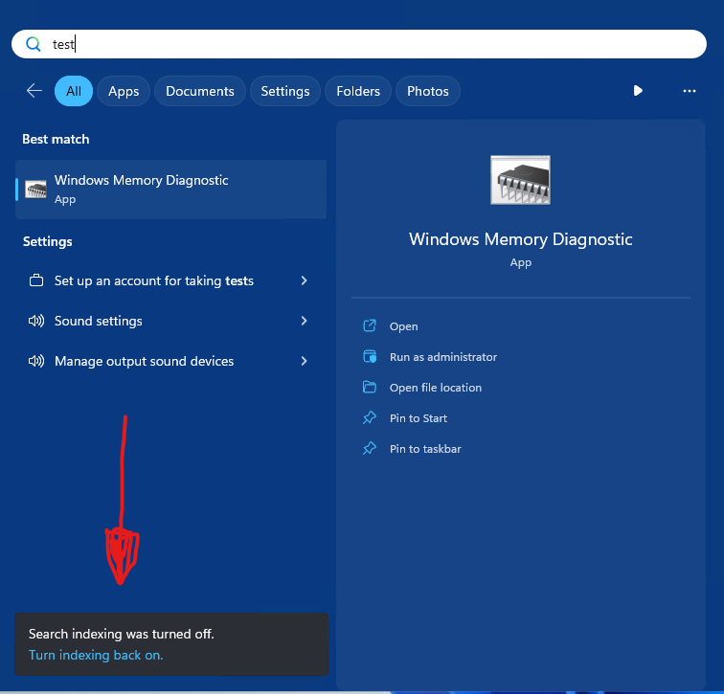
Task: Click 'Turn indexing back on' link
Action: point(96,655)
